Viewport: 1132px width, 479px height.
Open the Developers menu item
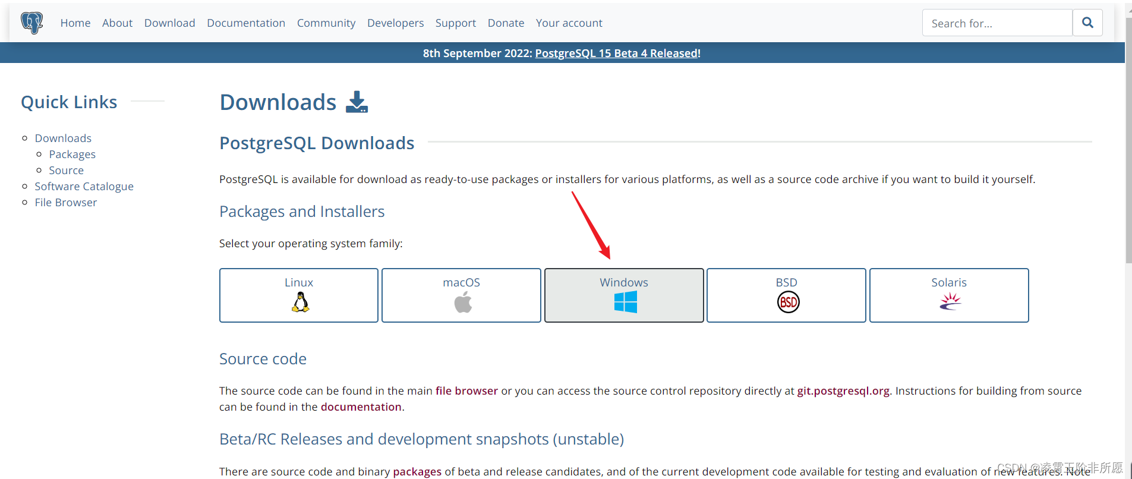(395, 23)
